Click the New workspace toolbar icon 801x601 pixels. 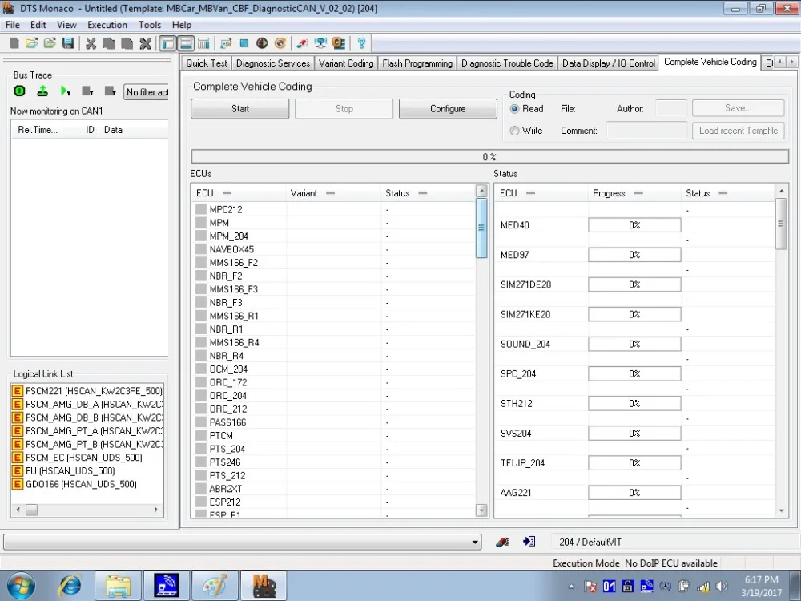(x=14, y=43)
